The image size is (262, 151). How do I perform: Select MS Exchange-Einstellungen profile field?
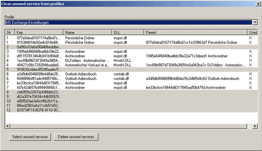pos(128,22)
